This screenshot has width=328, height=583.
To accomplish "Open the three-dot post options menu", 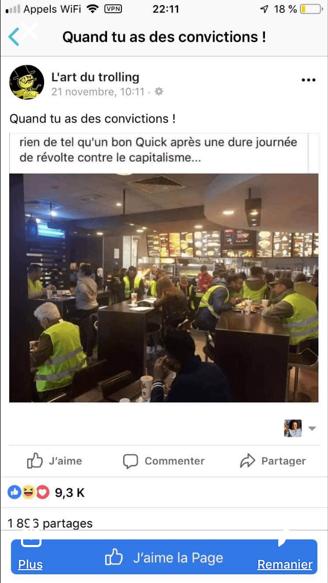I will (309, 80).
